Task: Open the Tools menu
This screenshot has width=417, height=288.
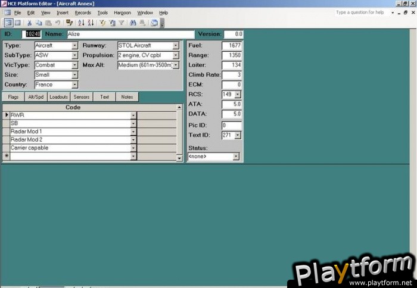Action: [x=102, y=12]
